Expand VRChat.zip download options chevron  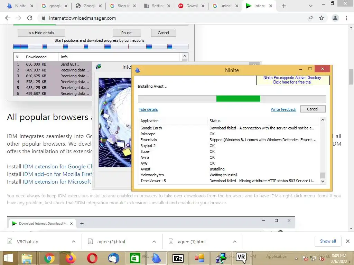tap(74, 242)
